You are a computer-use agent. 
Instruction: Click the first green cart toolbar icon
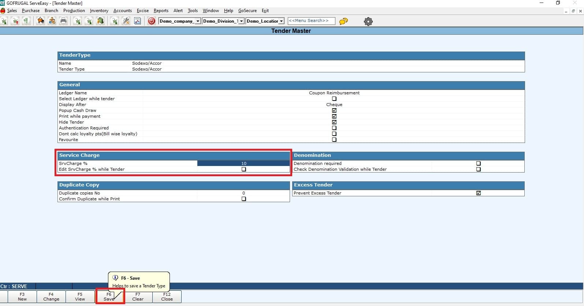coord(4,21)
